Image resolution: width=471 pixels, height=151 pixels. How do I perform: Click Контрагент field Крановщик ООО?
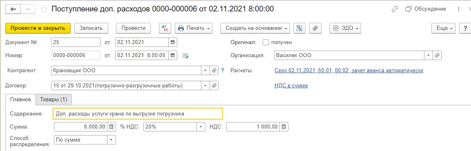126,71
